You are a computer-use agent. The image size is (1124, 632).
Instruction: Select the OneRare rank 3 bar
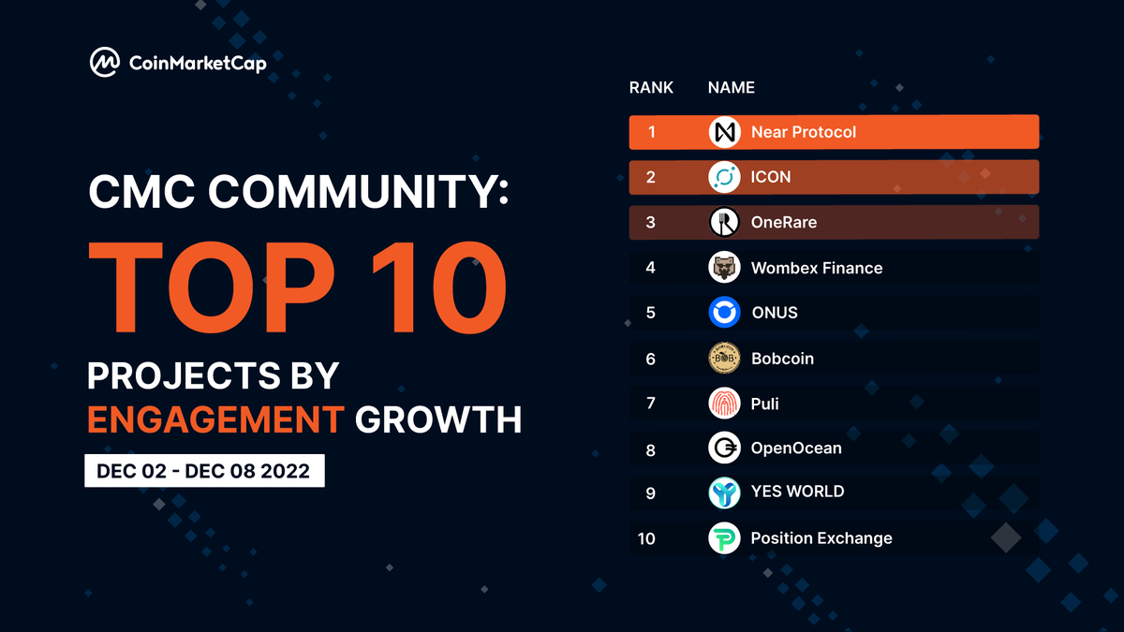coord(834,222)
